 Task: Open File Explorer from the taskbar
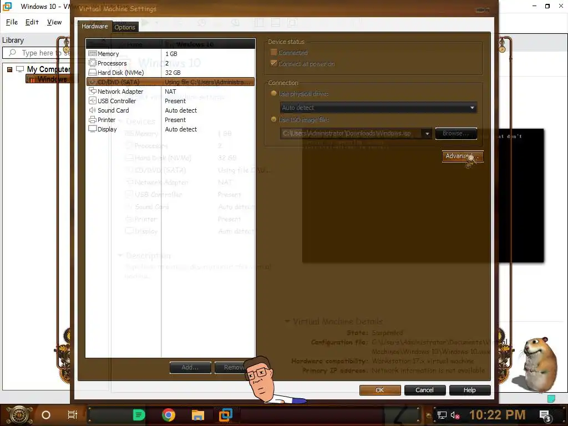coord(198,415)
